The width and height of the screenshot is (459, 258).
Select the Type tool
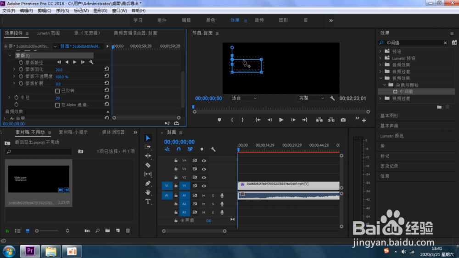(148, 201)
